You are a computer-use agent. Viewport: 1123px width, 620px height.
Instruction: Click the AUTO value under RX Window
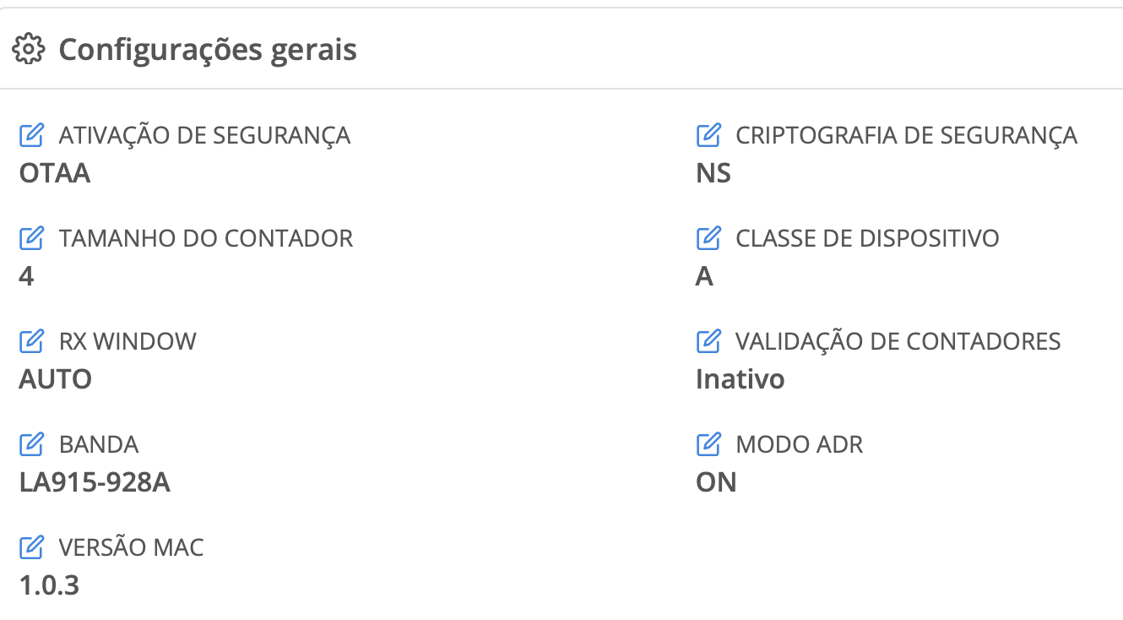[x=55, y=379]
